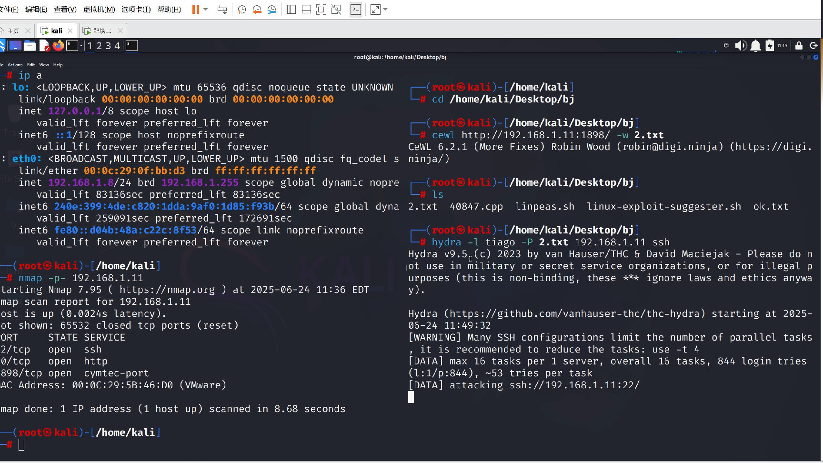Lock the screen with the padlock icon
The image size is (823, 463).
click(x=799, y=46)
